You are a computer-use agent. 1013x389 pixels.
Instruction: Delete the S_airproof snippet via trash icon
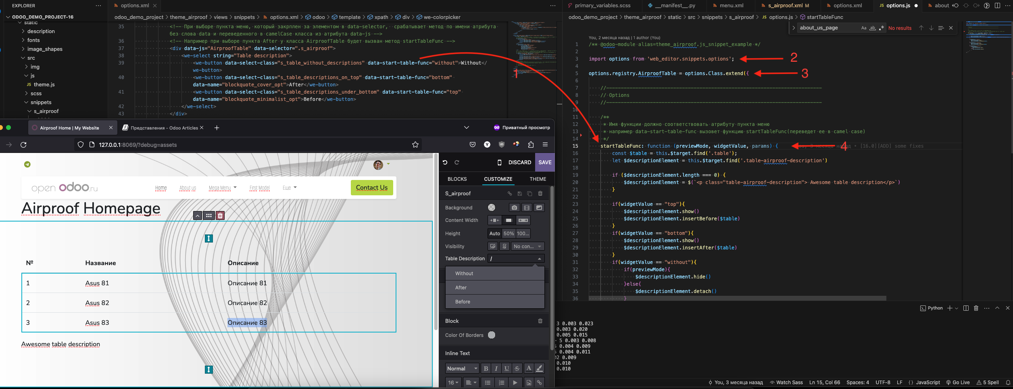[x=540, y=194]
